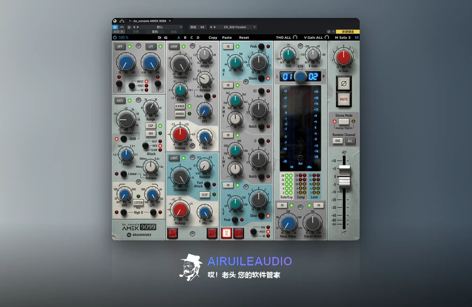This screenshot has width=472, height=307.
Task: Toggle the H.KNEE compressor button
Action: tap(180, 106)
